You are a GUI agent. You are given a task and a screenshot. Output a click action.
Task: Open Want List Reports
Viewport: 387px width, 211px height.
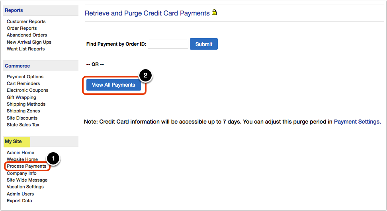pyautogui.click(x=25, y=49)
